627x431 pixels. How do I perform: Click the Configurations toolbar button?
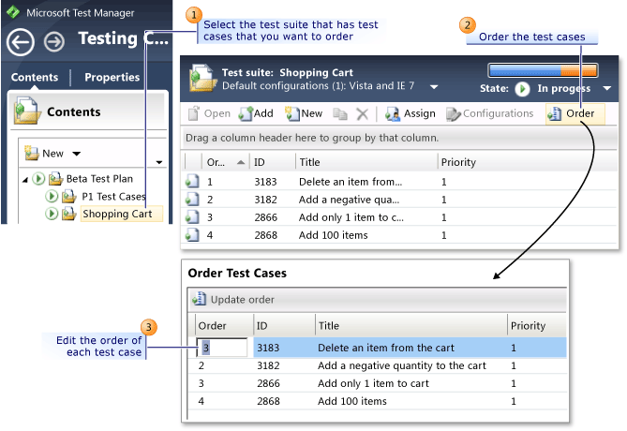(490, 113)
